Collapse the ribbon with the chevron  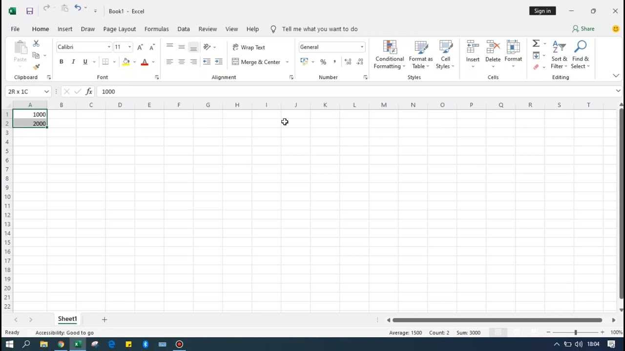(616, 76)
